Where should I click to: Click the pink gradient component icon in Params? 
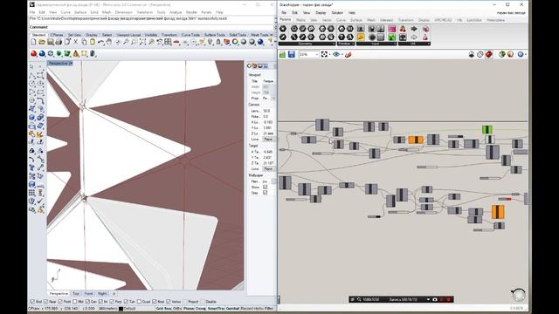392,29
